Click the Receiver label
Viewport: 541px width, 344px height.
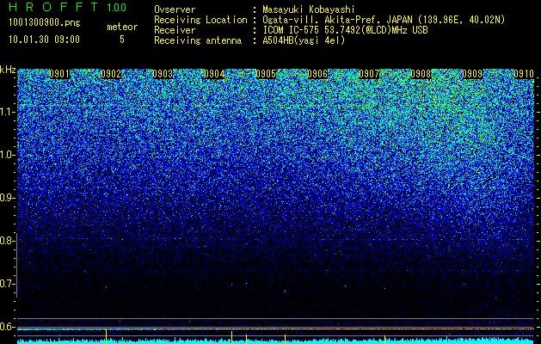click(x=175, y=30)
